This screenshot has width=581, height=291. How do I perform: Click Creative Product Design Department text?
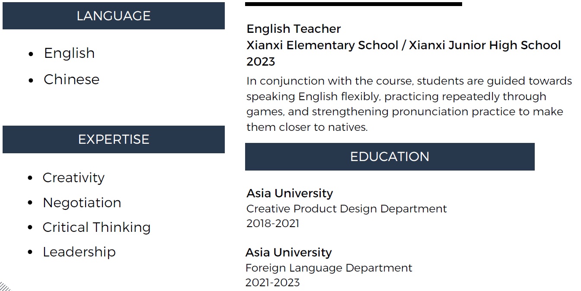[346, 209]
